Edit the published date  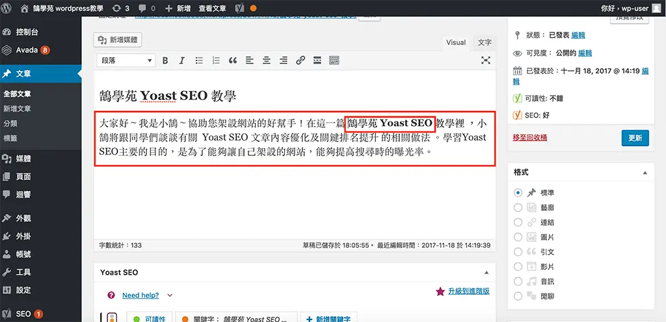click(x=645, y=71)
